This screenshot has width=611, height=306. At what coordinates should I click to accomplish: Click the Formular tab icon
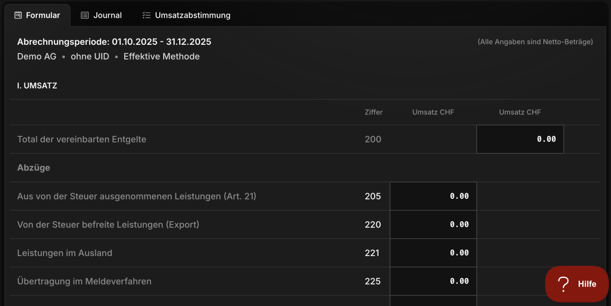click(x=18, y=15)
